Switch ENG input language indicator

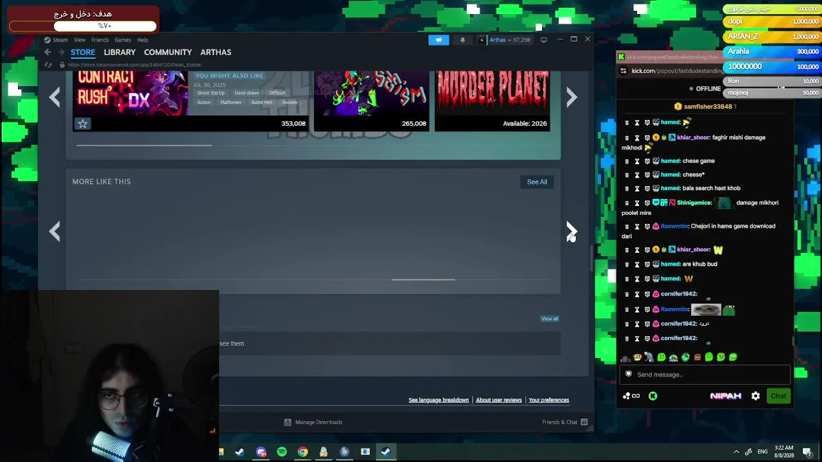[763, 452]
